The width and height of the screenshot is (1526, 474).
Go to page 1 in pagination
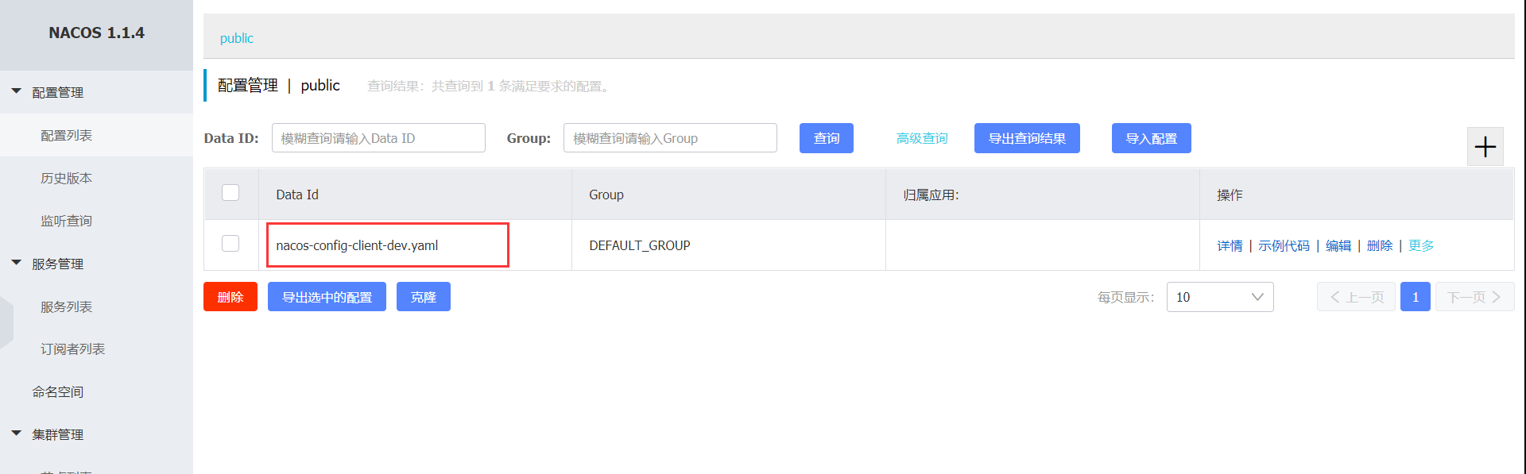[x=1416, y=297]
